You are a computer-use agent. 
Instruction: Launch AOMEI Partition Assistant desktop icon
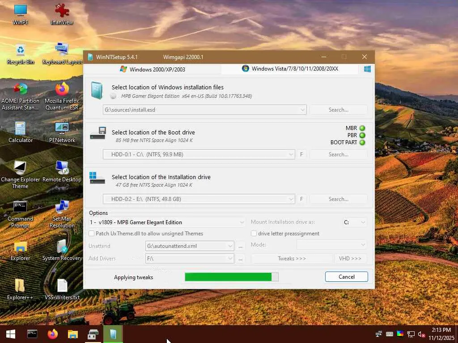click(20, 97)
